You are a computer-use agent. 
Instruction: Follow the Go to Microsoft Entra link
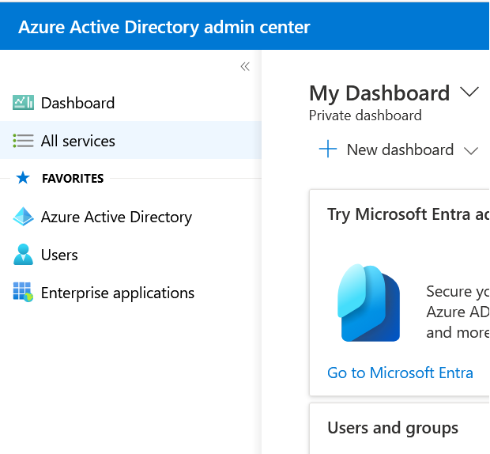400,373
